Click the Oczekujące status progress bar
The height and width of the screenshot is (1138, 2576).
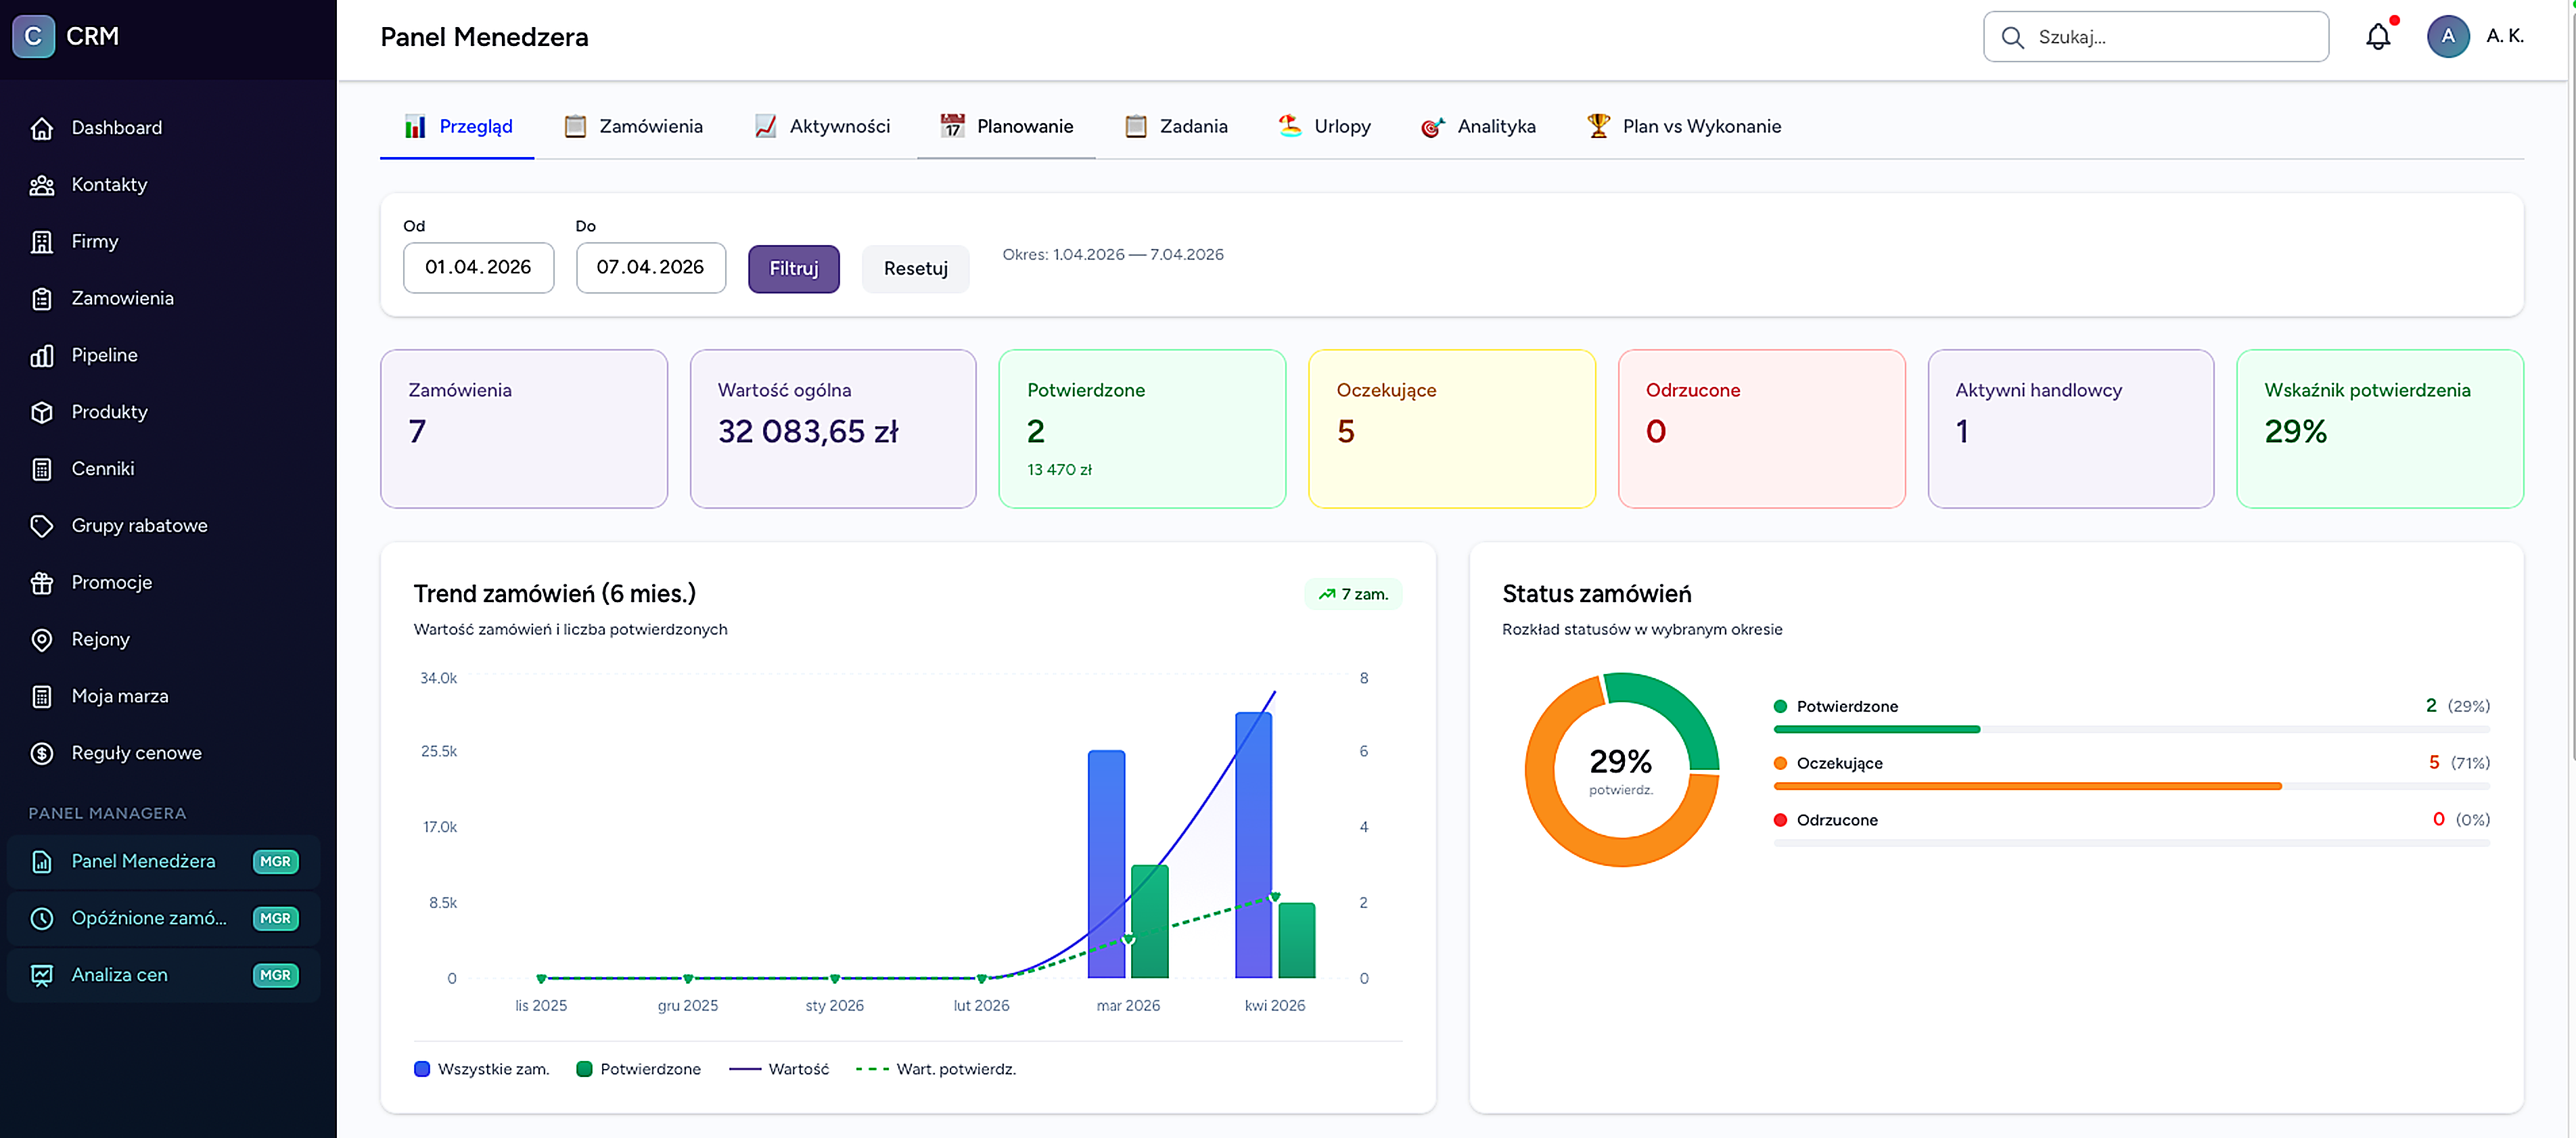click(x=2131, y=787)
